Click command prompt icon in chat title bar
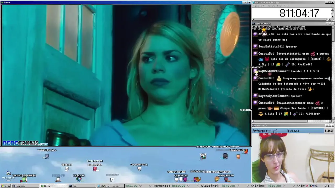The width and height of the screenshot is (335, 188). [254, 24]
